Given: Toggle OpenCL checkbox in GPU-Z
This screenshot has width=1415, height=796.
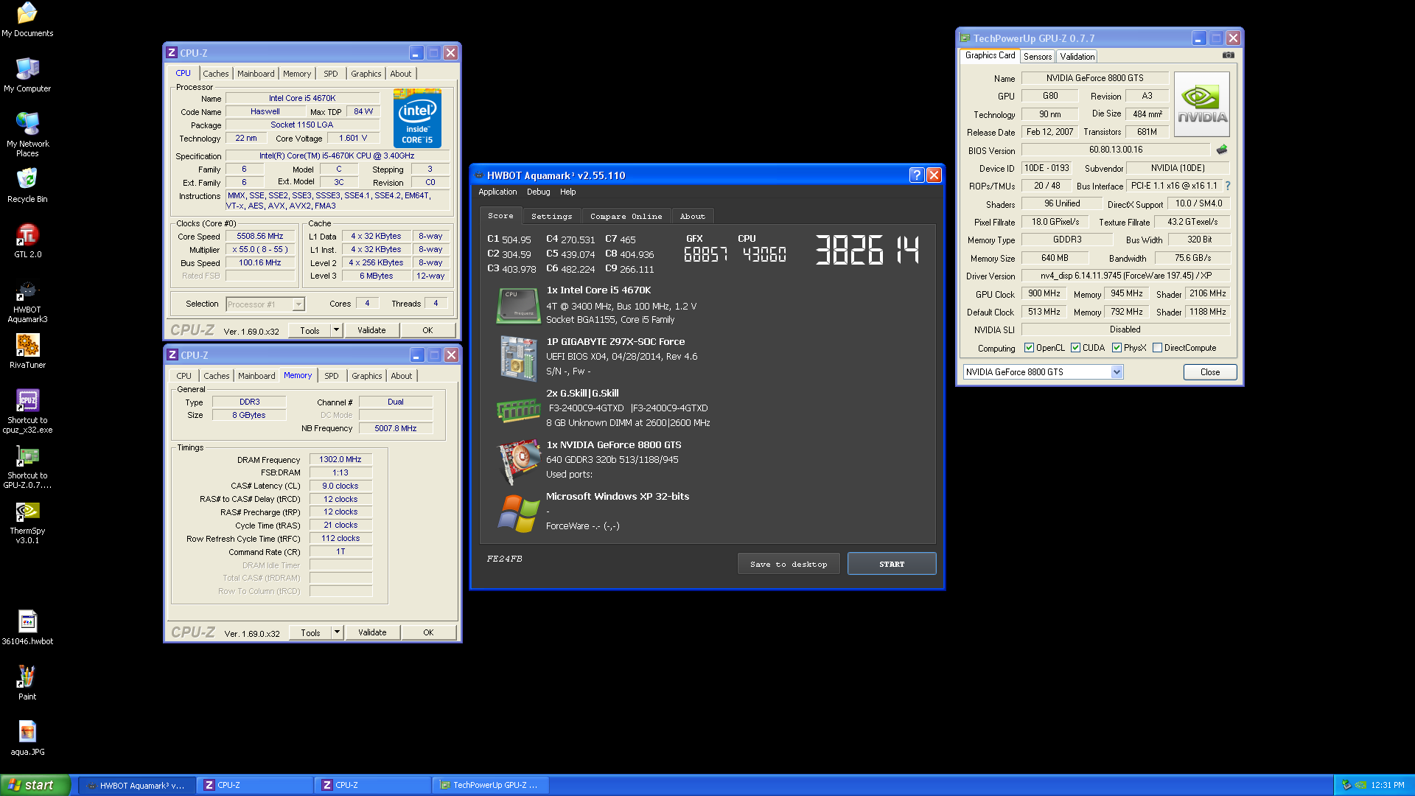Looking at the screenshot, I should (1029, 348).
